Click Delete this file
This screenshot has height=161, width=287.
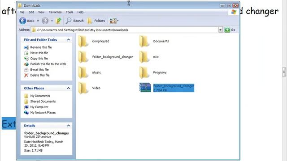tap(40, 75)
